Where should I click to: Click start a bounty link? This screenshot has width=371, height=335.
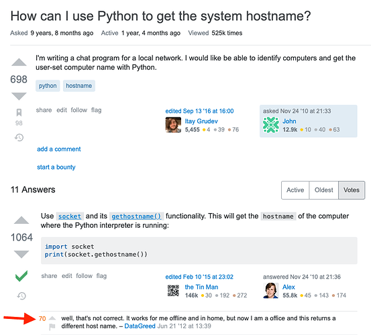56,167
